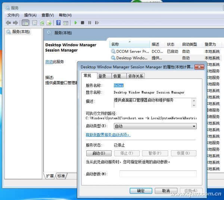224x200 pixels.
Task: Click the Refresh toolbar icon
Action: (42, 23)
